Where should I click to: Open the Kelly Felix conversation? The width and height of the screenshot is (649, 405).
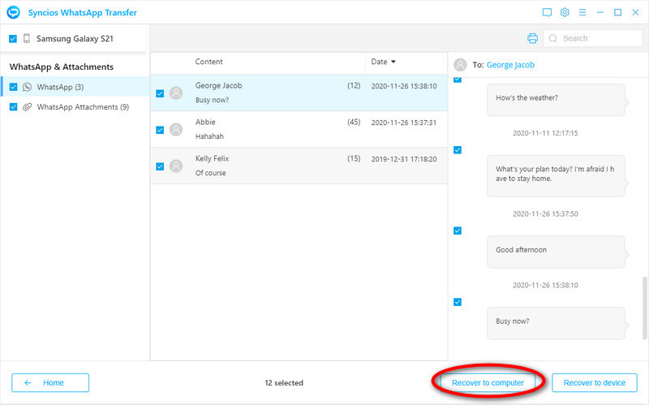(299, 166)
